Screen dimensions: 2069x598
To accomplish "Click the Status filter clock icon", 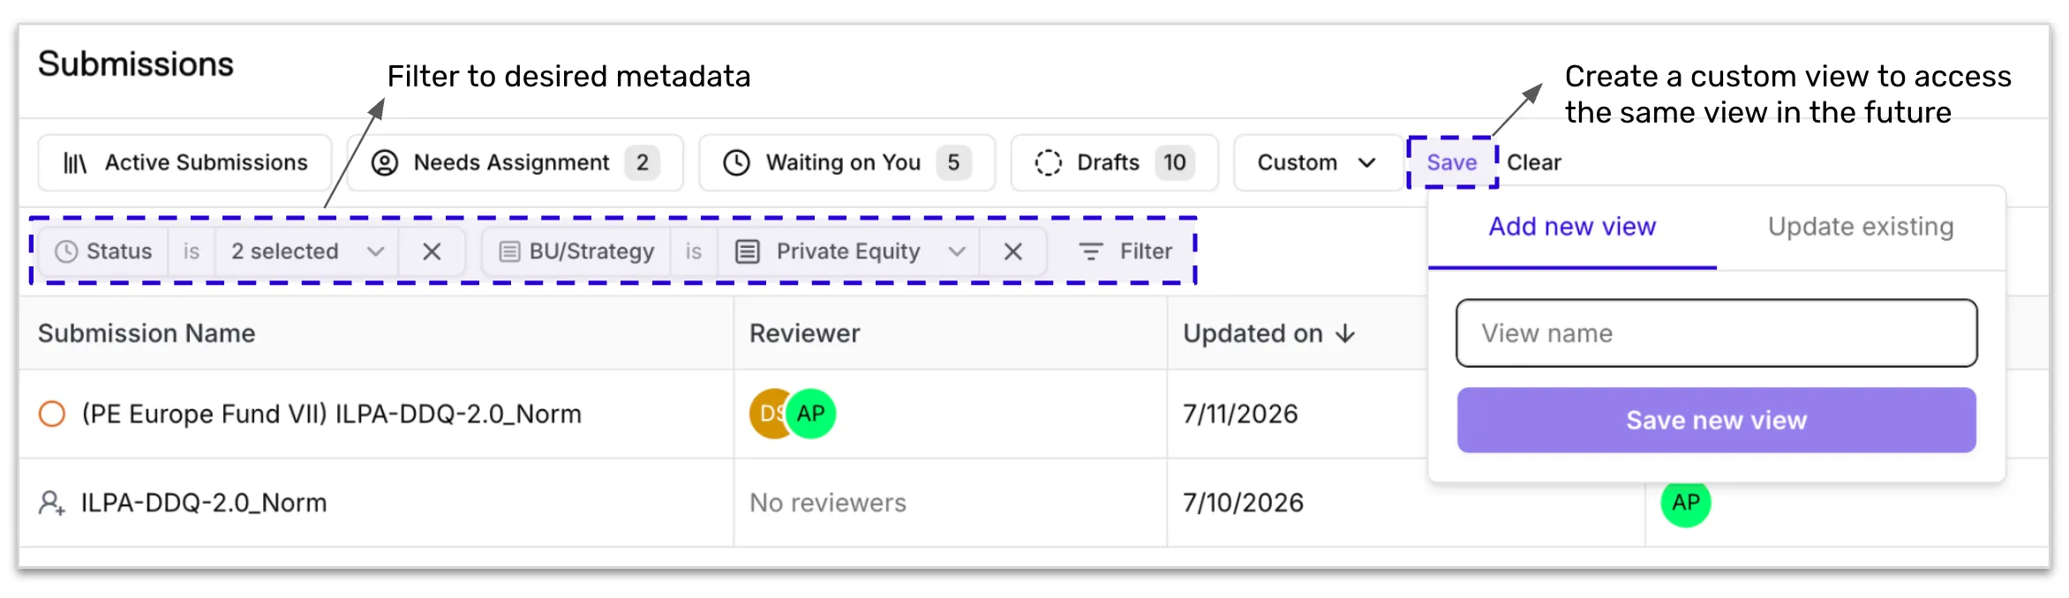I will pyautogui.click(x=66, y=252).
